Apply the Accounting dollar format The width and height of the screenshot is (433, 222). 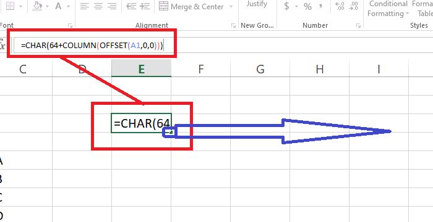pyautogui.click(x=287, y=6)
